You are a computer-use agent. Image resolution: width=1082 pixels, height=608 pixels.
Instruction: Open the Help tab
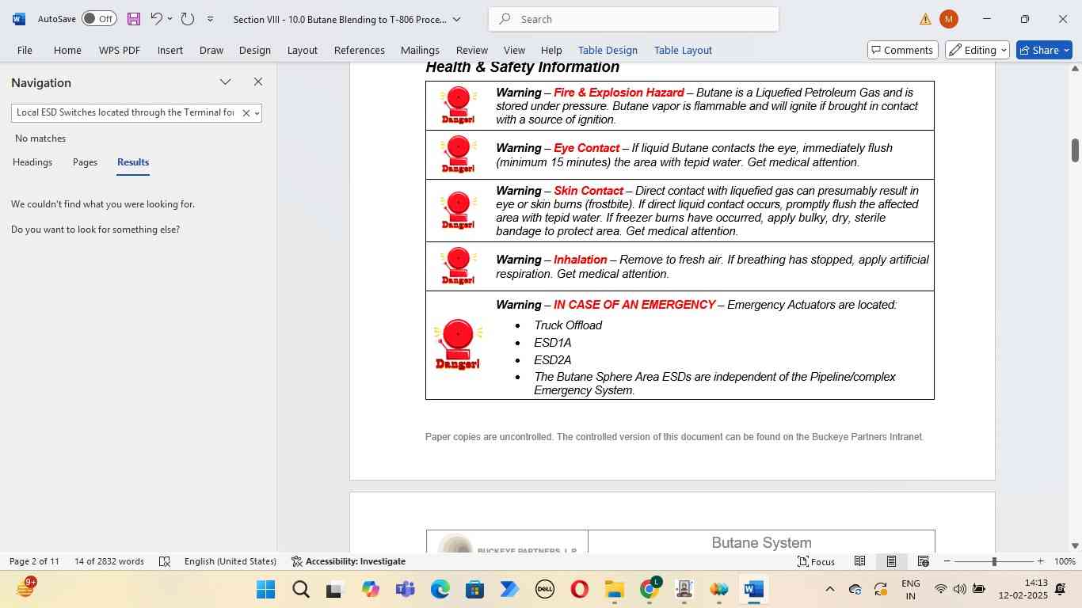(551, 50)
